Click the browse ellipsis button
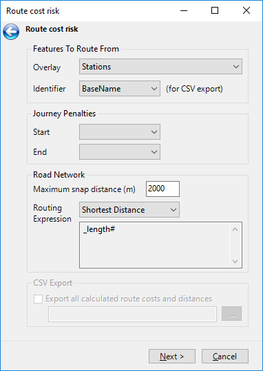Screen dimensions: 263x371 231,314
